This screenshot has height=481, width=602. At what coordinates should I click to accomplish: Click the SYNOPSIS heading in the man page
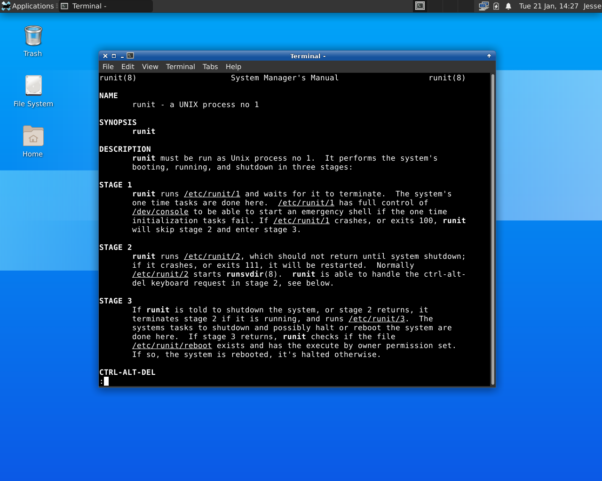(118, 123)
